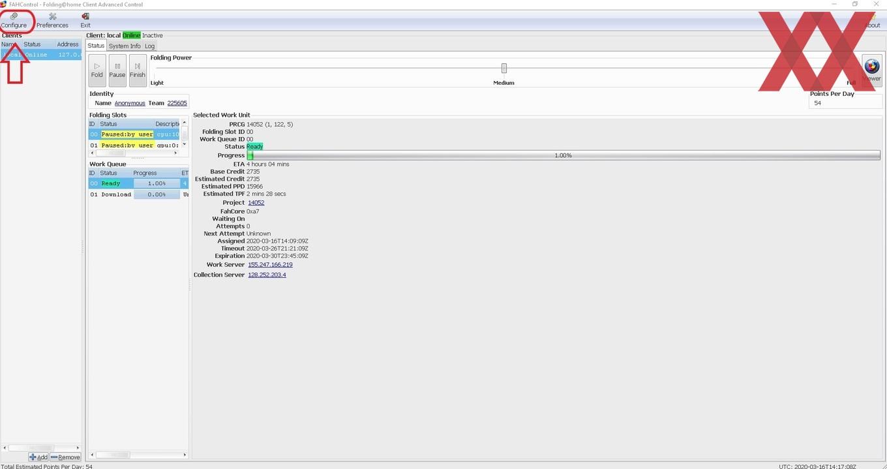Click the Folding Slots scroll down arrow
The height and width of the screenshot is (469, 887).
(x=185, y=145)
